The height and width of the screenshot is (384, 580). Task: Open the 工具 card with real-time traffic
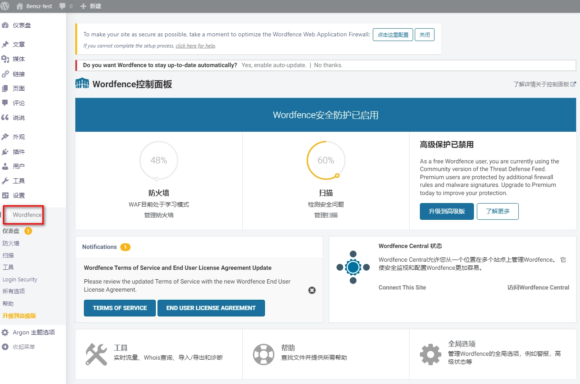pyautogui.click(x=121, y=348)
